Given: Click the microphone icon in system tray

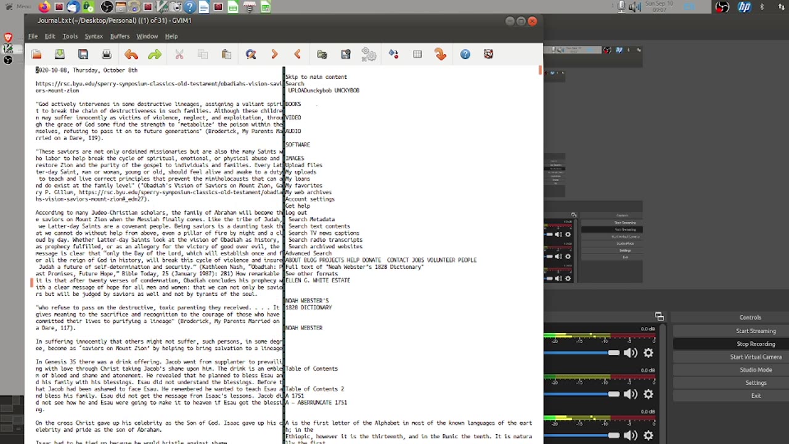Looking at the screenshot, I should (621, 7).
